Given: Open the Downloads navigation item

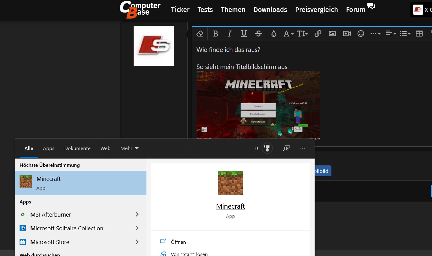Looking at the screenshot, I should [270, 9].
